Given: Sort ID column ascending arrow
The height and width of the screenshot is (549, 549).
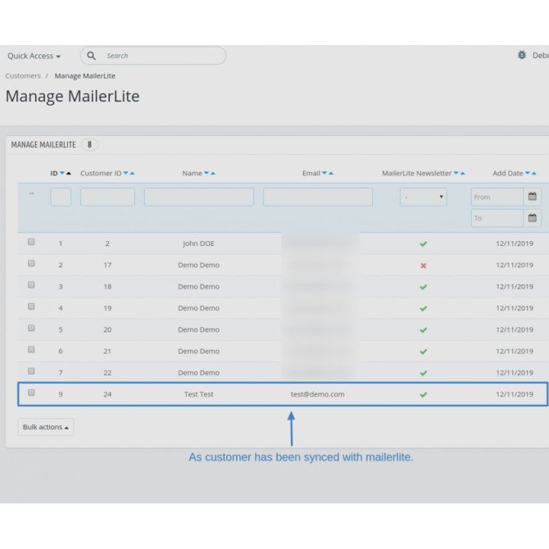Looking at the screenshot, I should [x=69, y=174].
